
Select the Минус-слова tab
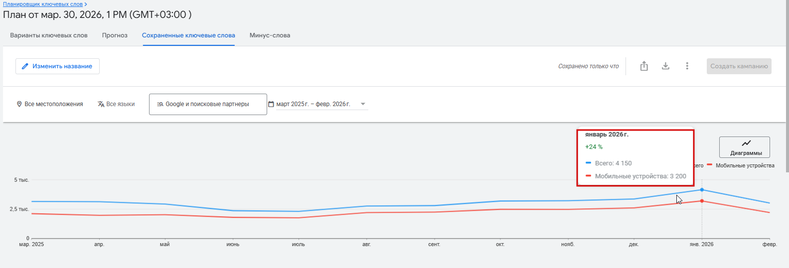click(x=270, y=35)
